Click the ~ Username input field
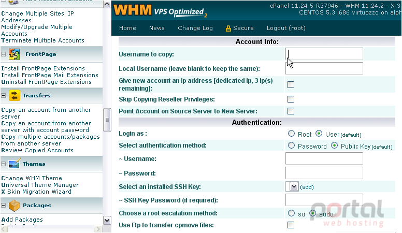This screenshot has width=402, height=233. point(324,158)
